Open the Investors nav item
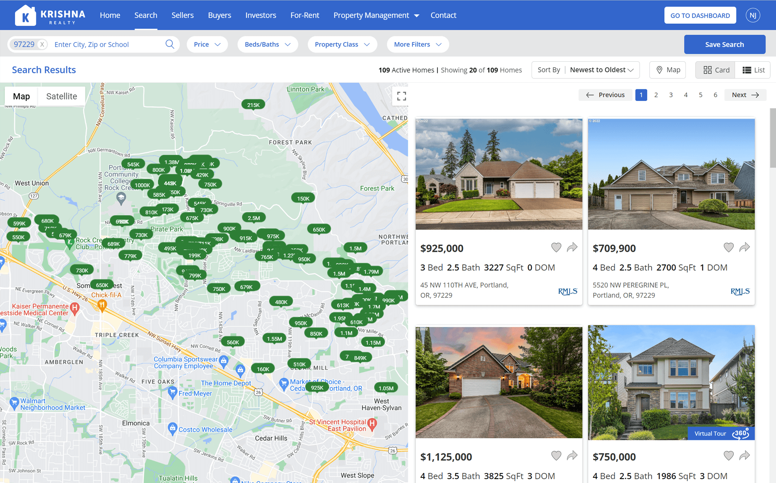Screen dimensions: 776x483 (x=261, y=15)
